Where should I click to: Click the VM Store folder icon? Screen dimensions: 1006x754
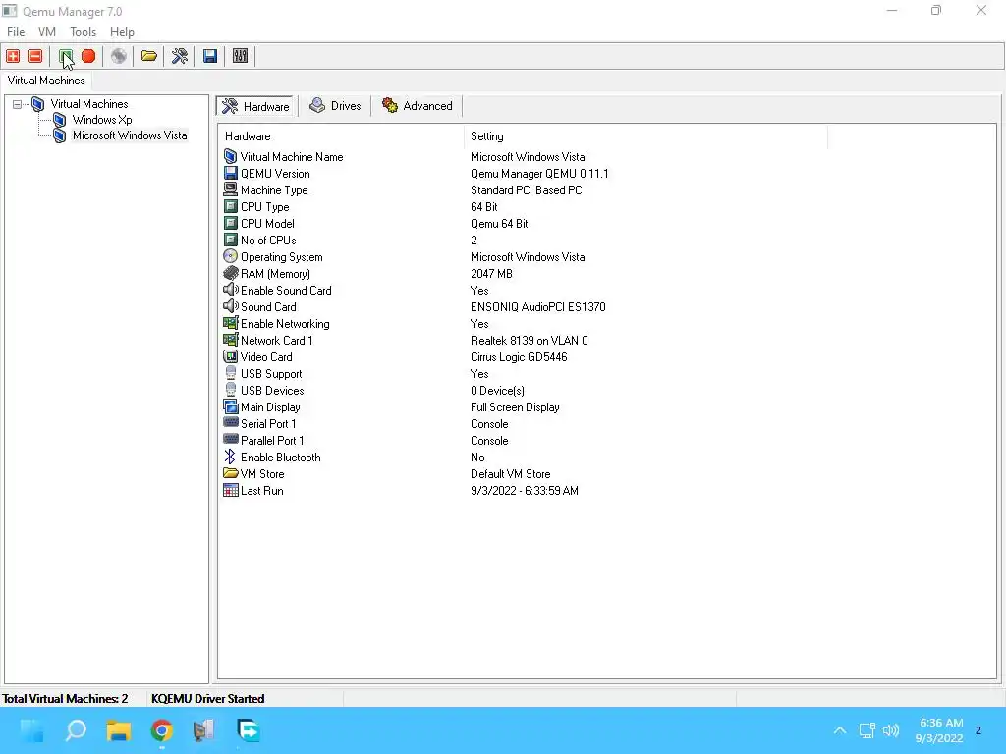[x=230, y=473]
